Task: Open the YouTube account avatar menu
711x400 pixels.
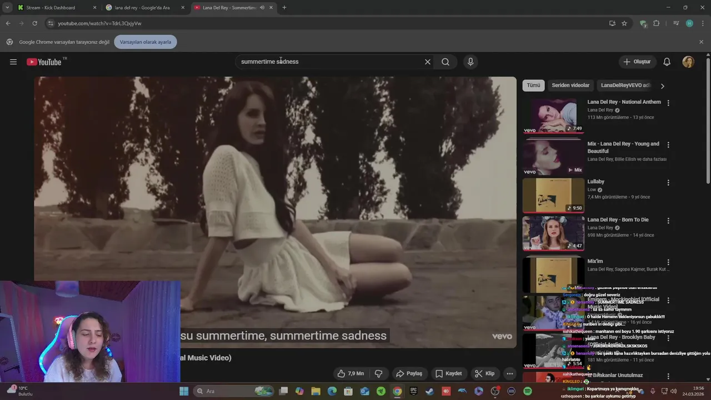Action: tap(688, 62)
